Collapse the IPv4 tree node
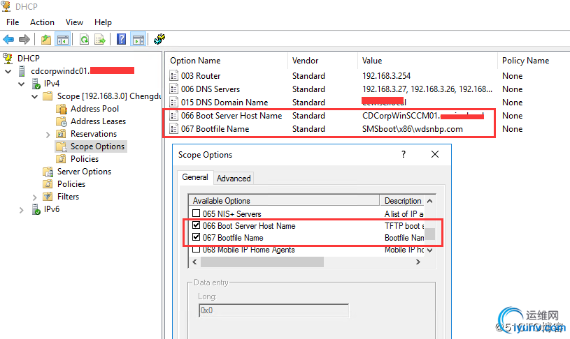The image size is (570, 339). pyautogui.click(x=22, y=84)
